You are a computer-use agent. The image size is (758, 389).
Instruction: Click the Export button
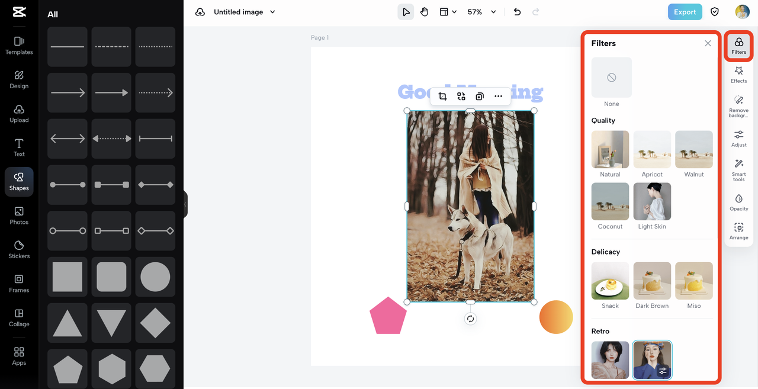[685, 12]
